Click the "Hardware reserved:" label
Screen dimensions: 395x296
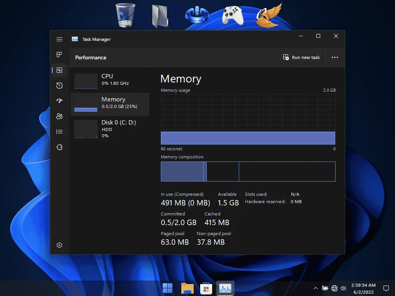coord(265,202)
